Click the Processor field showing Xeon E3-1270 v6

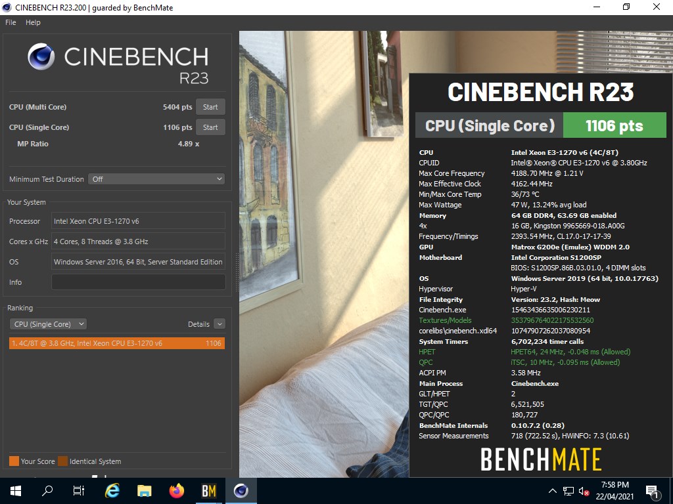138,221
